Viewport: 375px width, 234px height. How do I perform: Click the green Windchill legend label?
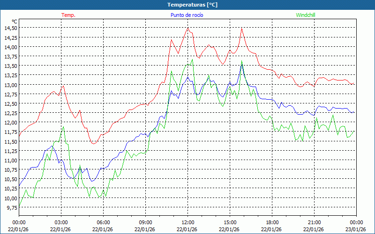306,15
